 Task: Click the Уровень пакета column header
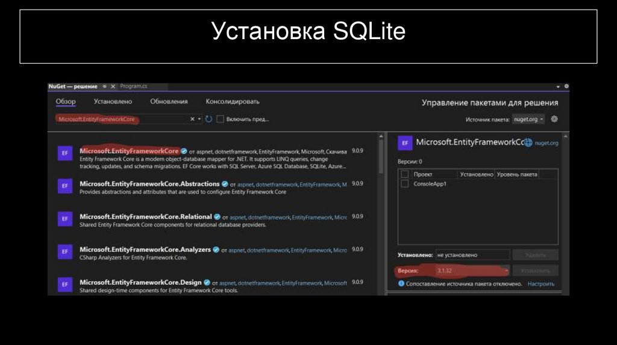(x=516, y=174)
